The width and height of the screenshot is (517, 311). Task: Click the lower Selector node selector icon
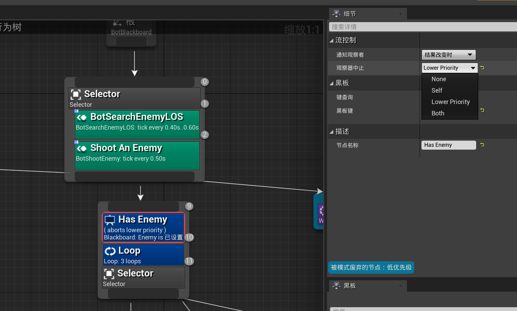(109, 273)
